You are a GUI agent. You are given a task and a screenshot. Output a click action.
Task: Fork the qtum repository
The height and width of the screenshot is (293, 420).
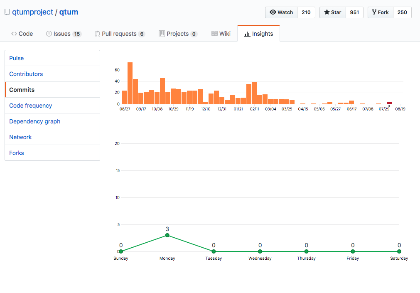point(380,12)
